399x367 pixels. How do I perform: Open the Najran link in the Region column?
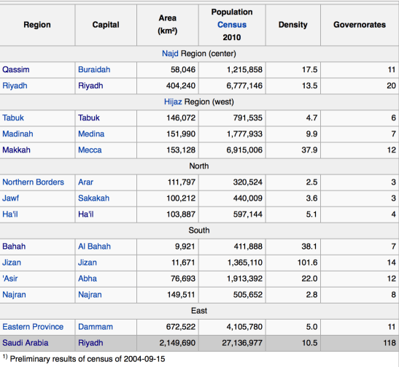14,295
